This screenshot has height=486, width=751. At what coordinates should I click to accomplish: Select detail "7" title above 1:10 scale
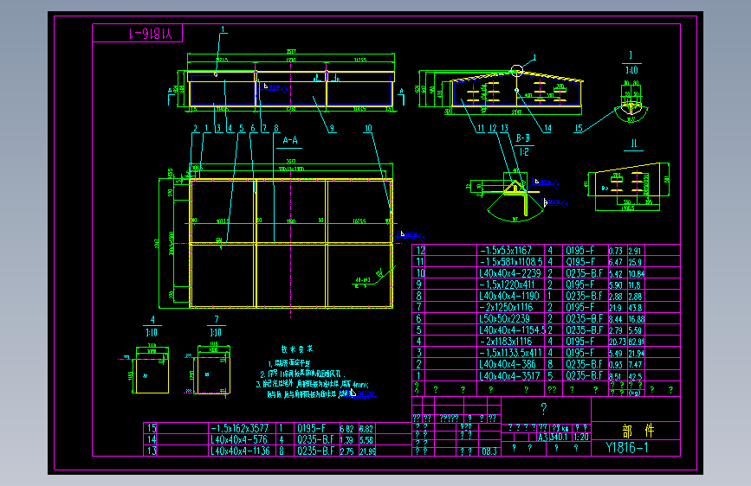point(217,320)
